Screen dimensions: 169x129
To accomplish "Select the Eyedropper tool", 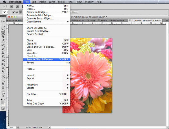I will click(3, 40).
